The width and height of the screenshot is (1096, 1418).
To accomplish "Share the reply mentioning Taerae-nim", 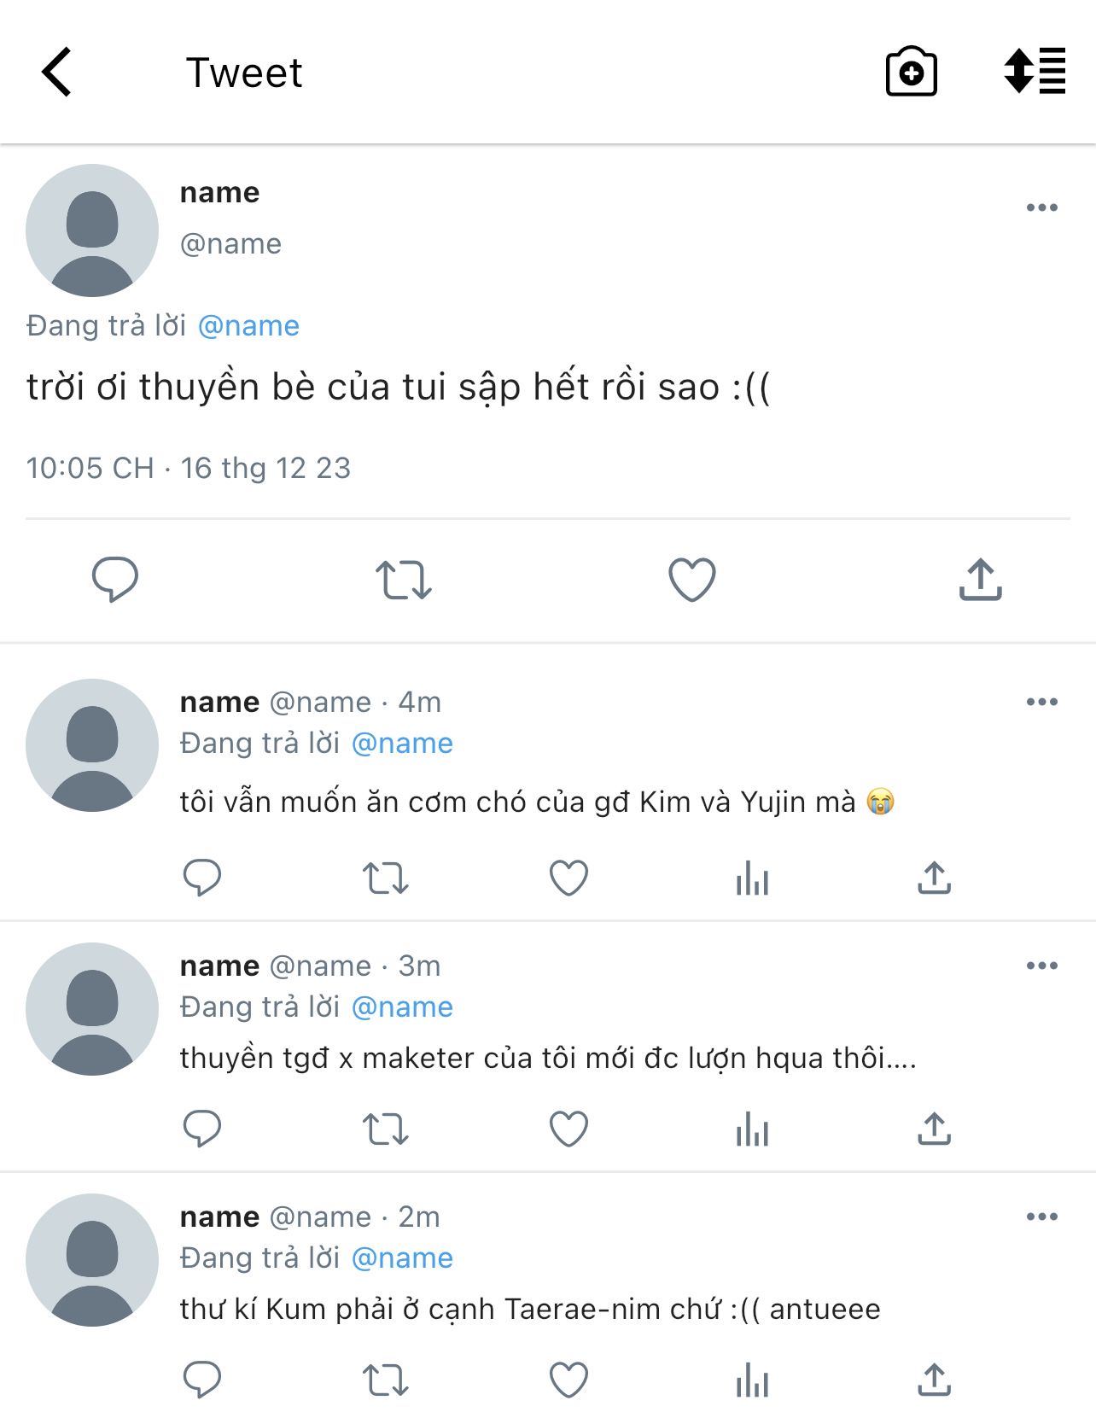I will (934, 1380).
